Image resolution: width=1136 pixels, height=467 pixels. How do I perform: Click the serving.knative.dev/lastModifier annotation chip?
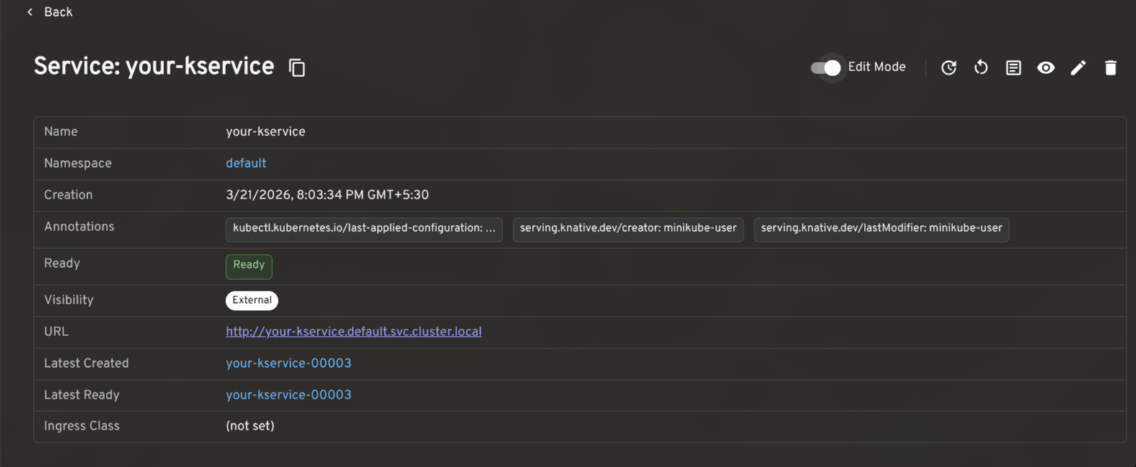tap(882, 229)
